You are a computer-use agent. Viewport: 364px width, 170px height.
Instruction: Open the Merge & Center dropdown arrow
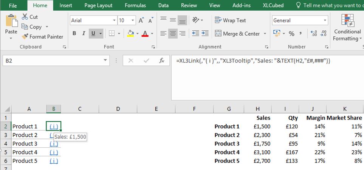click(265, 34)
